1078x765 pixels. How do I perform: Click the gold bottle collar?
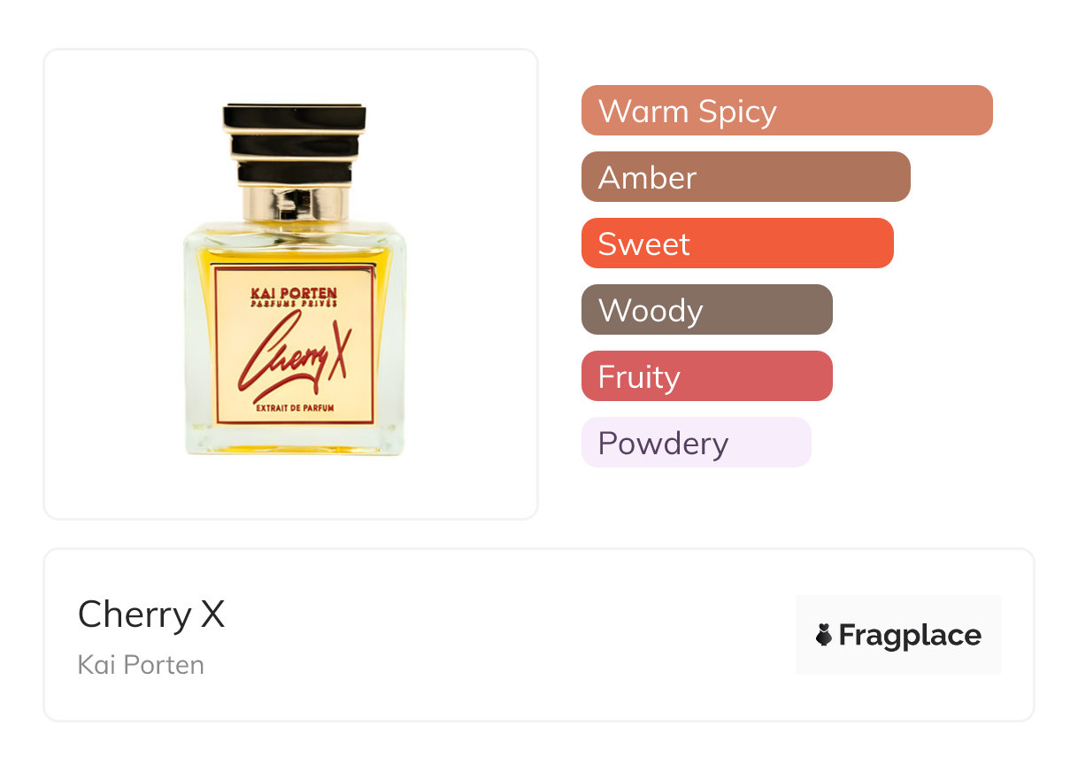pyautogui.click(x=295, y=204)
